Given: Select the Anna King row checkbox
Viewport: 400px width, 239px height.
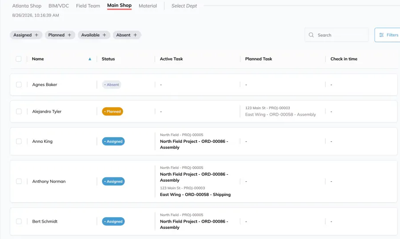Looking at the screenshot, I should click(19, 141).
